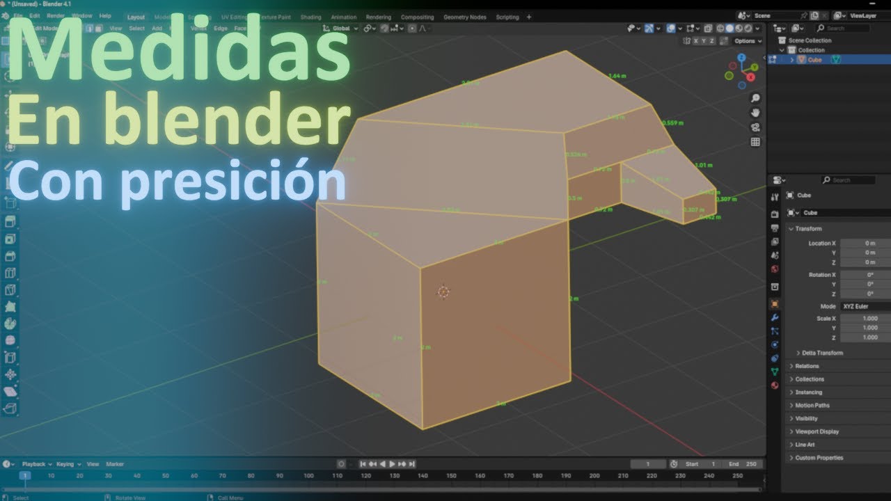Viewport: 891px width, 501px height.
Task: Select the Spin tool
Action: click(x=10, y=324)
